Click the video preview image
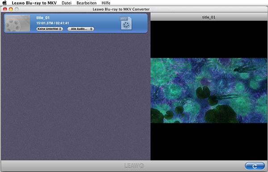Screen dimensions: 268x172 [x=209, y=90]
